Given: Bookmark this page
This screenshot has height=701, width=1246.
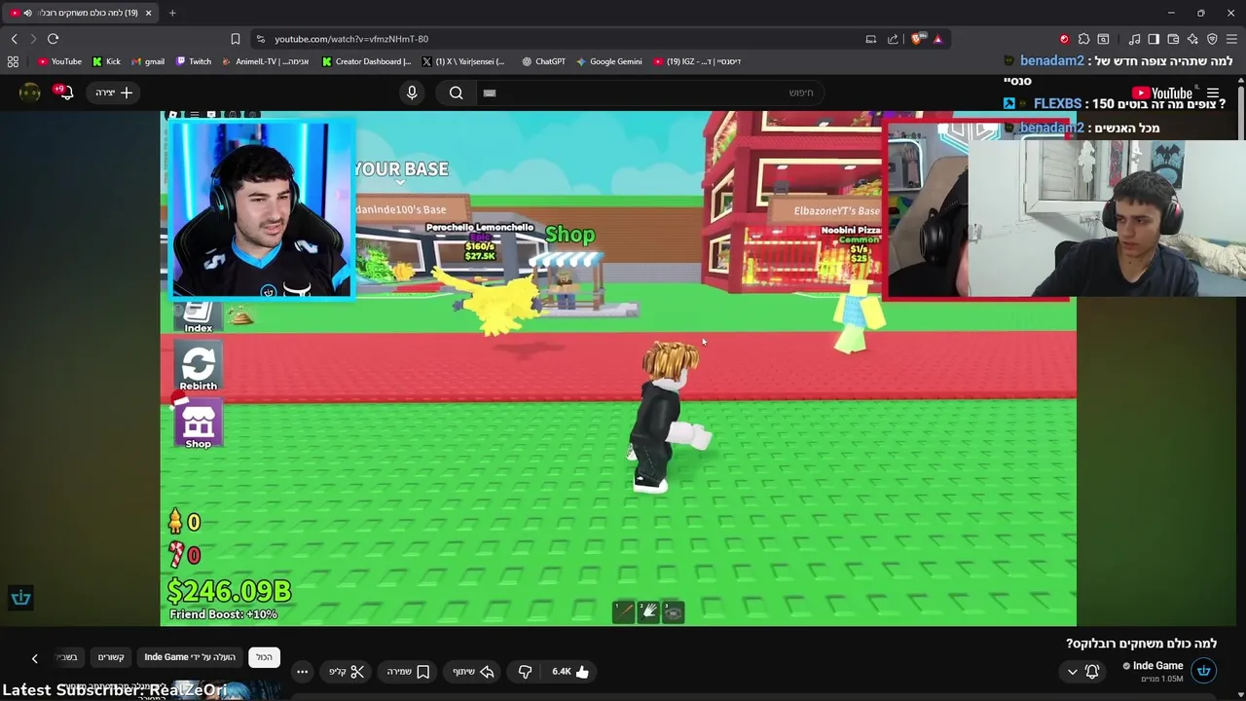Looking at the screenshot, I should point(236,39).
